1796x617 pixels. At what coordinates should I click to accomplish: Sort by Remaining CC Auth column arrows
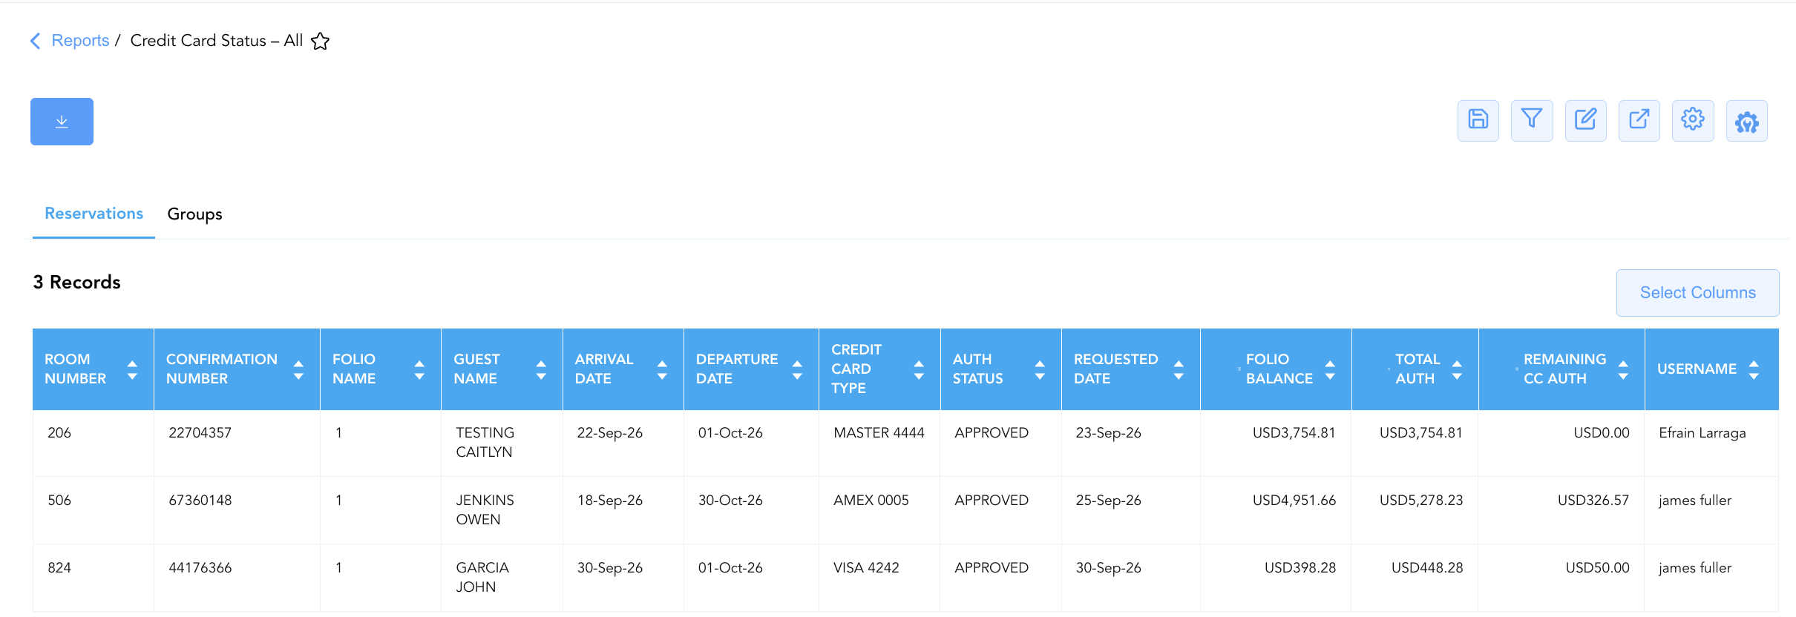(x=1623, y=369)
